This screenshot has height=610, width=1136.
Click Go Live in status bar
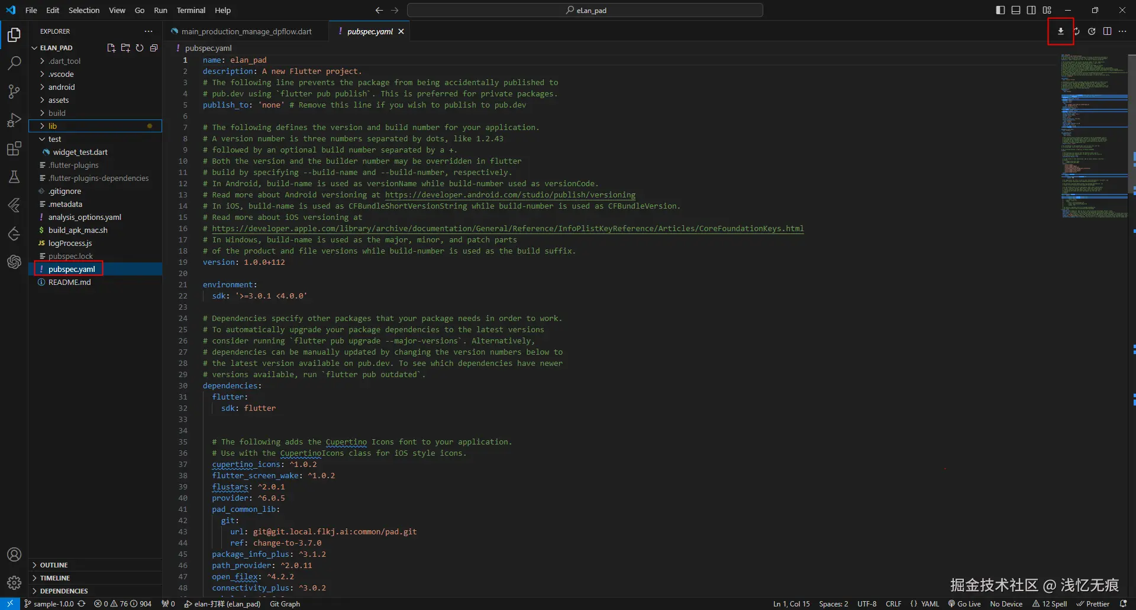coord(964,604)
